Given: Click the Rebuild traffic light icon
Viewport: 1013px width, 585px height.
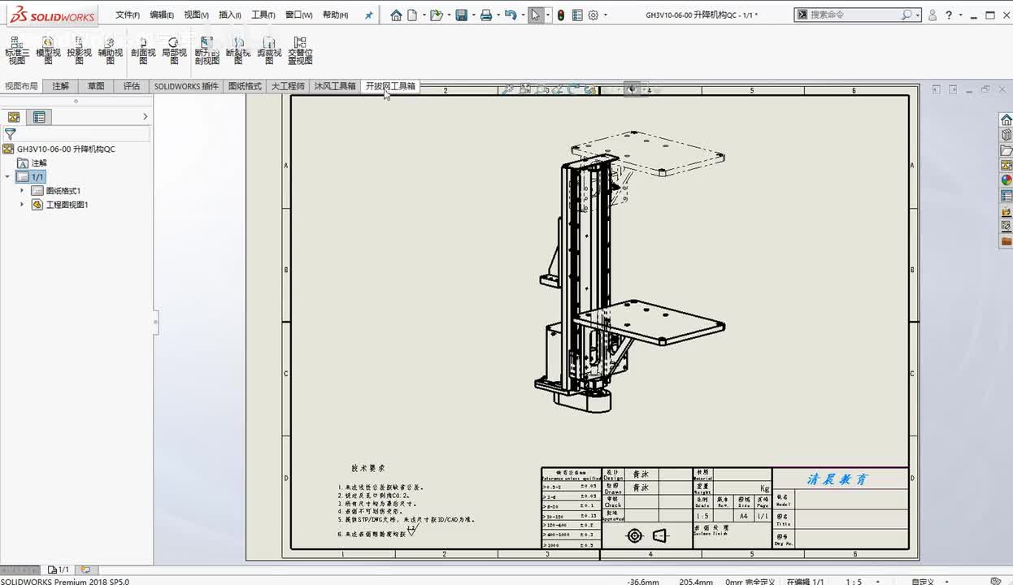Looking at the screenshot, I should [x=561, y=15].
